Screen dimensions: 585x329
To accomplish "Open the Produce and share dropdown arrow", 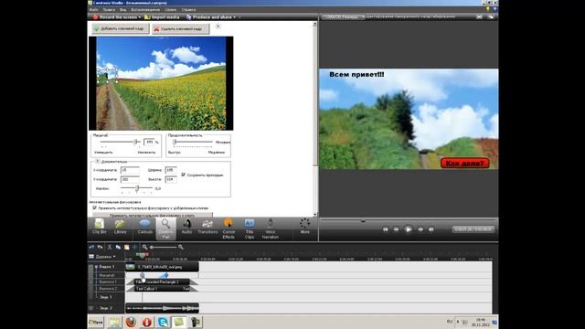I will pos(234,17).
